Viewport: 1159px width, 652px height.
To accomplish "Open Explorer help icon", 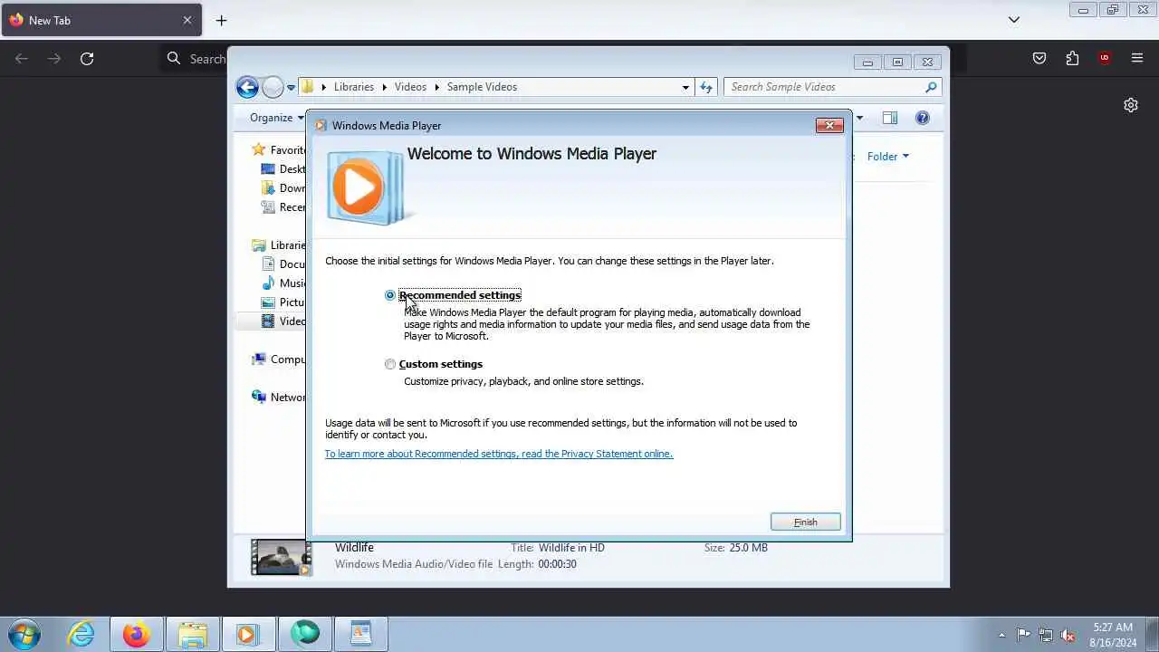I will click(x=922, y=118).
